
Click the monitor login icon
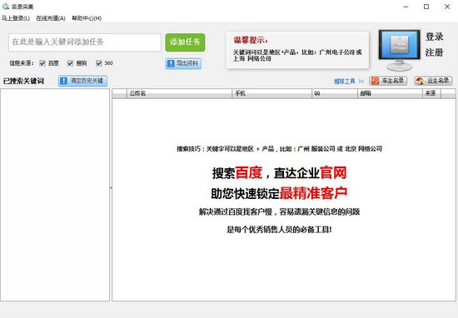399,50
